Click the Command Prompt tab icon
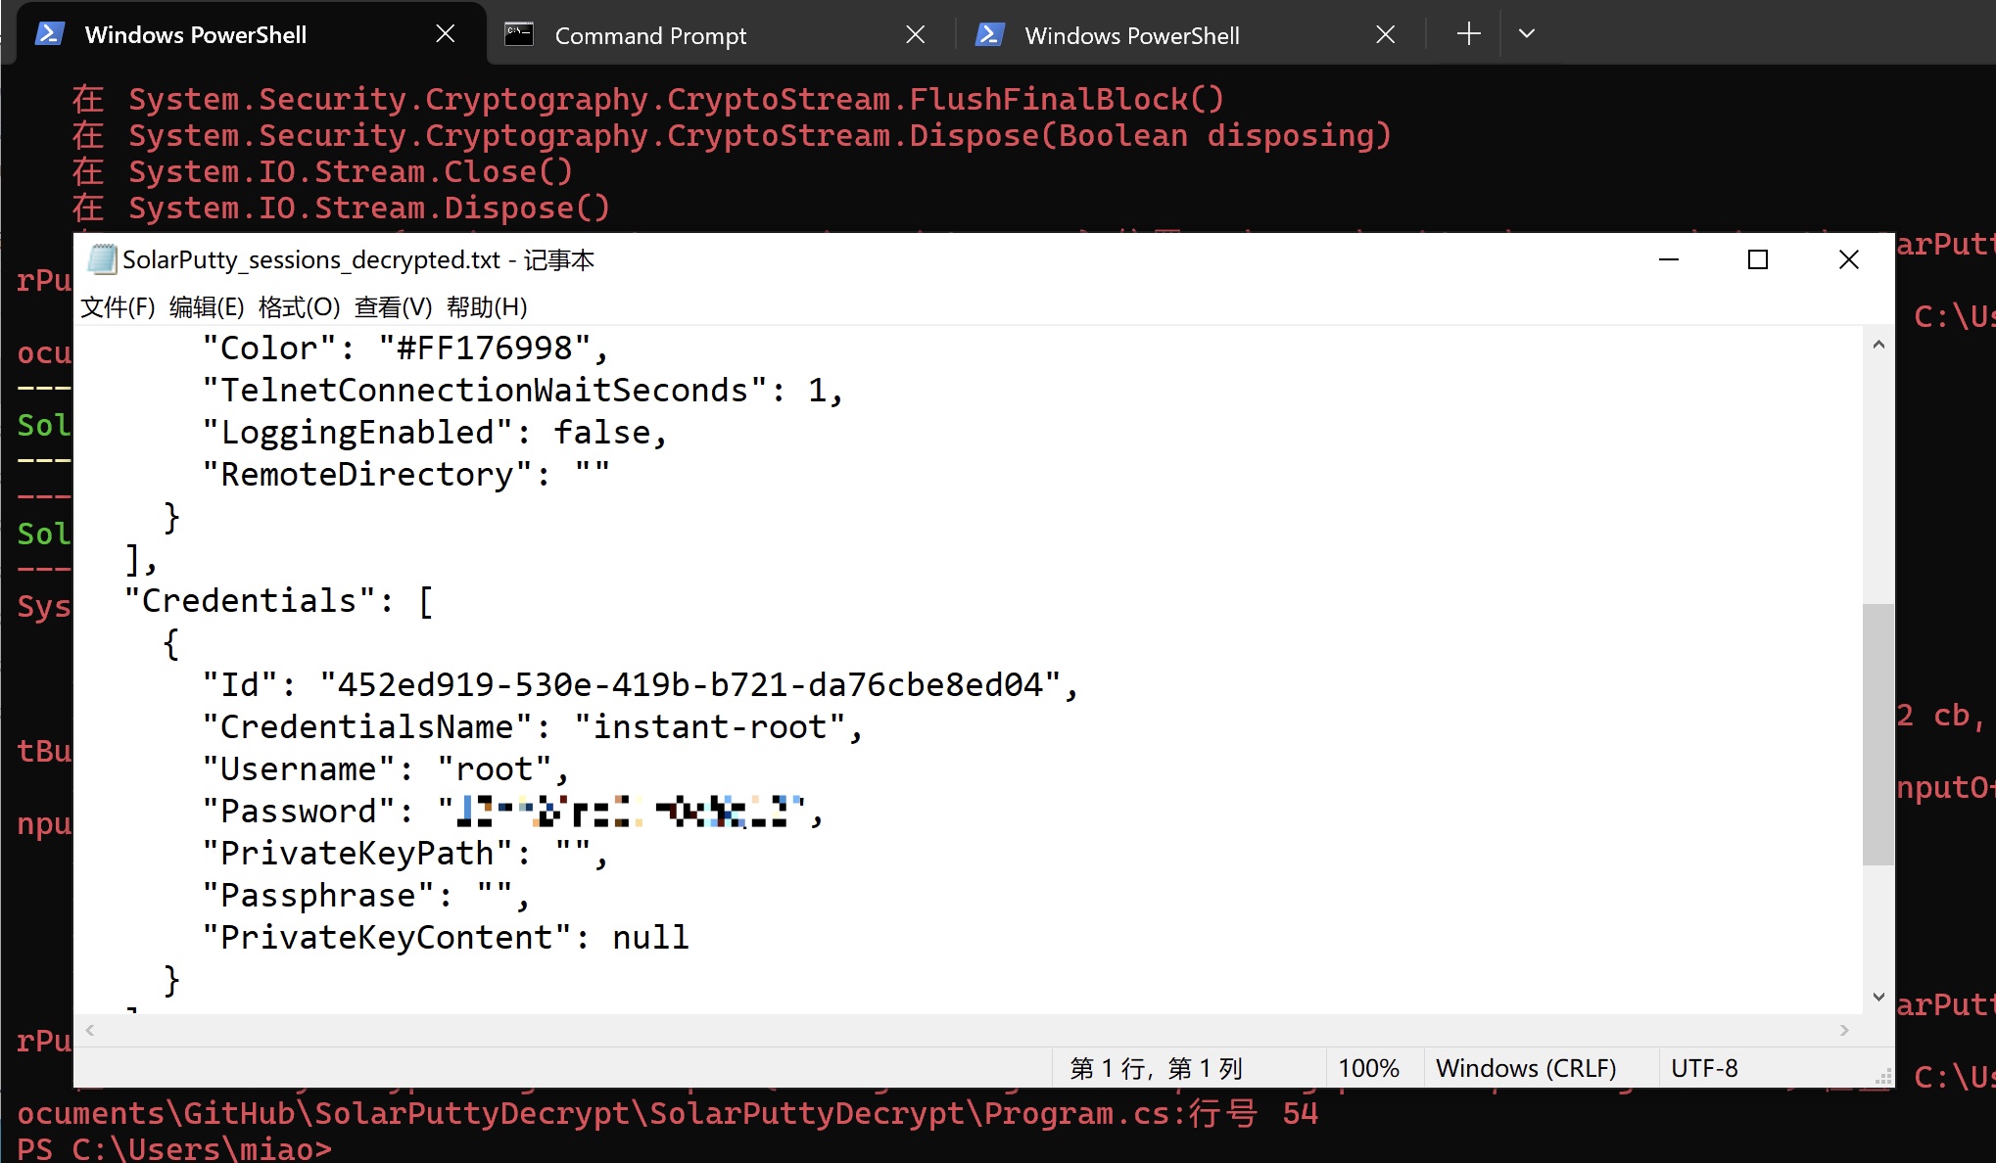This screenshot has height=1163, width=1996. [518, 35]
